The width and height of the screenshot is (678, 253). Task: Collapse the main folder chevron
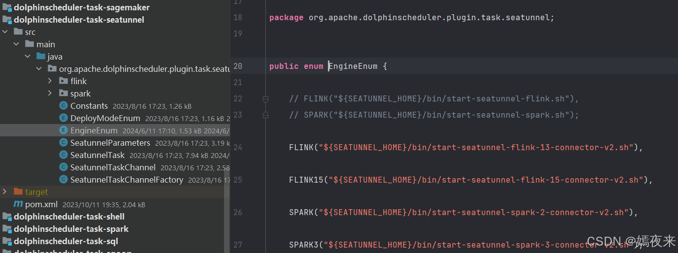(x=16, y=44)
